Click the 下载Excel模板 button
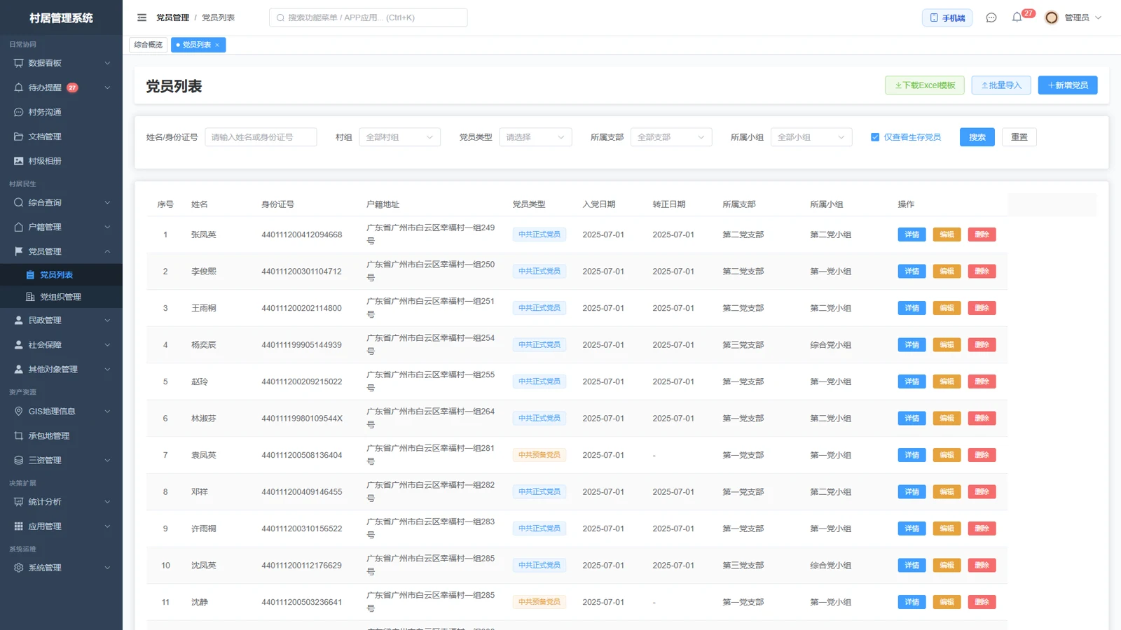Image resolution: width=1121 pixels, height=630 pixels. 925,85
